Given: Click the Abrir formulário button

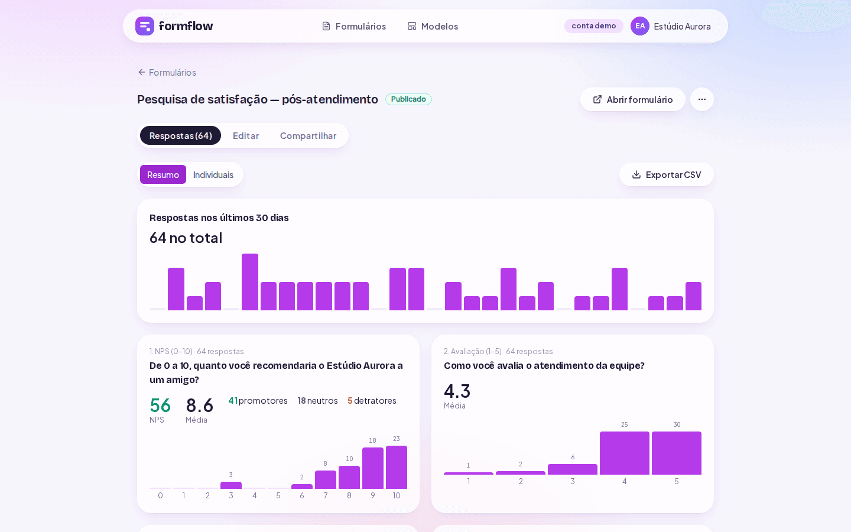Looking at the screenshot, I should (633, 99).
